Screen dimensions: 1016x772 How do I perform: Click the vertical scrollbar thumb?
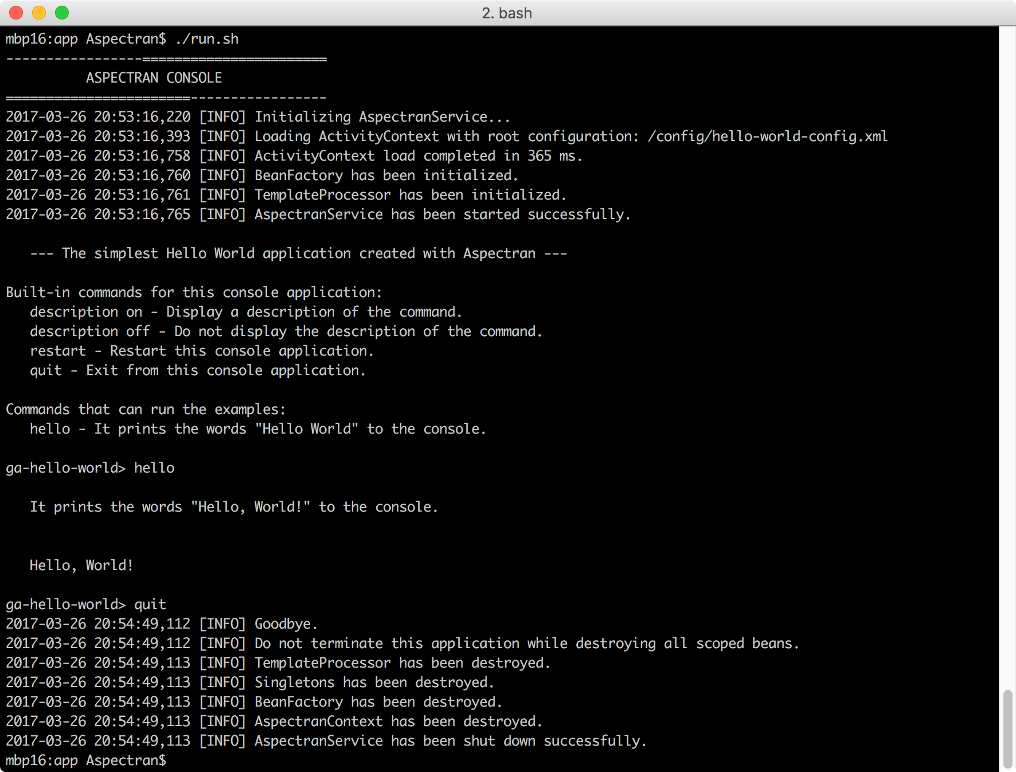pyautogui.click(x=1007, y=729)
